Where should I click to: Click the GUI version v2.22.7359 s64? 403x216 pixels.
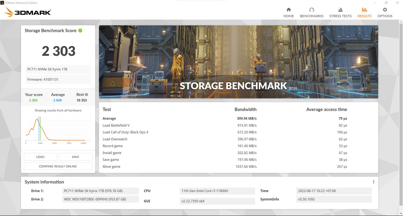217,201
